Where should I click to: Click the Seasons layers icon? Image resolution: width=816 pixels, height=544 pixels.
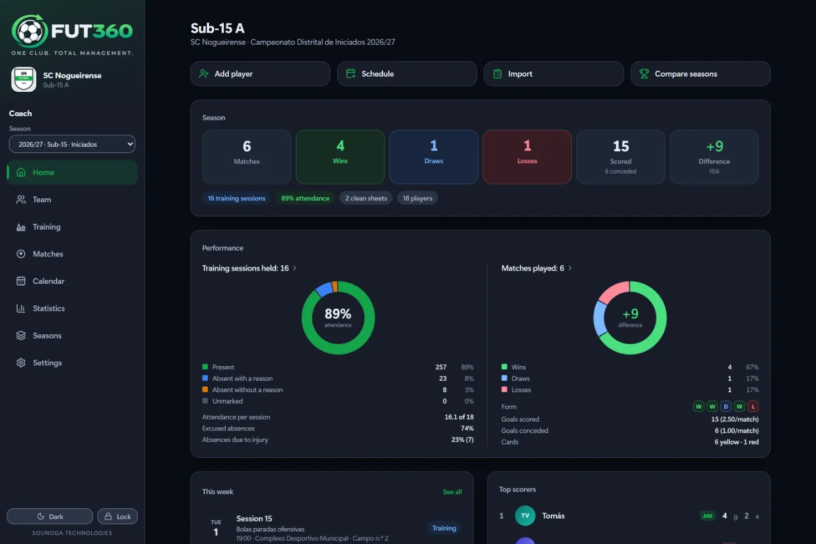coord(21,335)
